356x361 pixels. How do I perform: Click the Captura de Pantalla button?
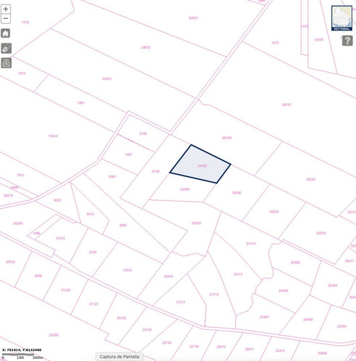(x=119, y=357)
